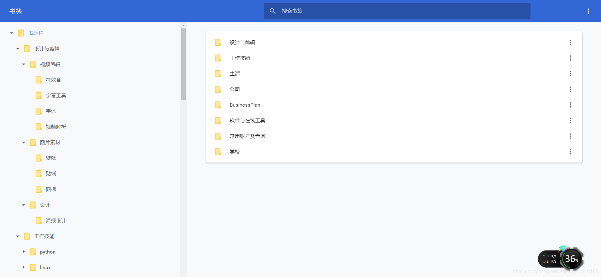Click the 36% memory accelerator ball

click(572, 259)
